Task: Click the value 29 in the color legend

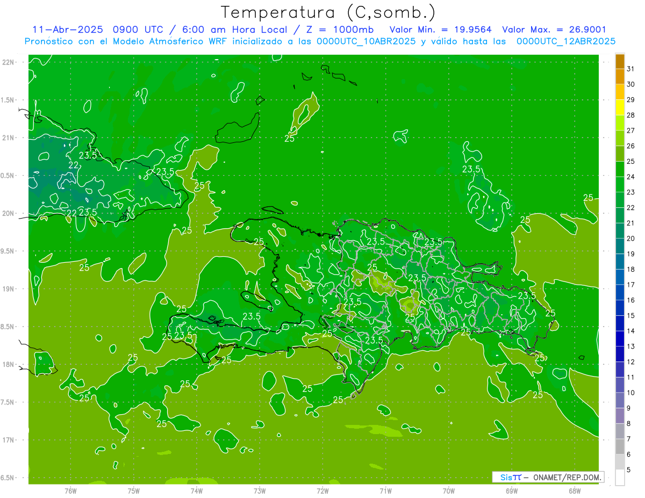Action: (x=631, y=100)
